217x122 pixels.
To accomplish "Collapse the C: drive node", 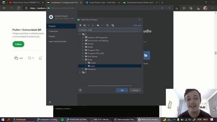I will [80, 34].
